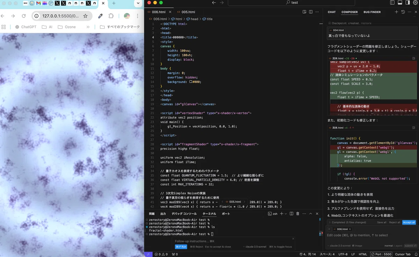Toggle primary sidebar layout icon
This screenshot has width=419, height=257.
[x=392, y=2]
